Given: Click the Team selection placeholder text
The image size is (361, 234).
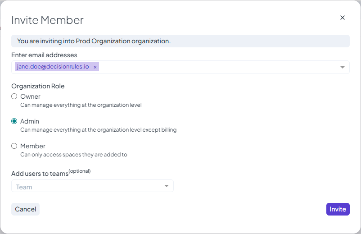Looking at the screenshot, I should click(x=24, y=187).
